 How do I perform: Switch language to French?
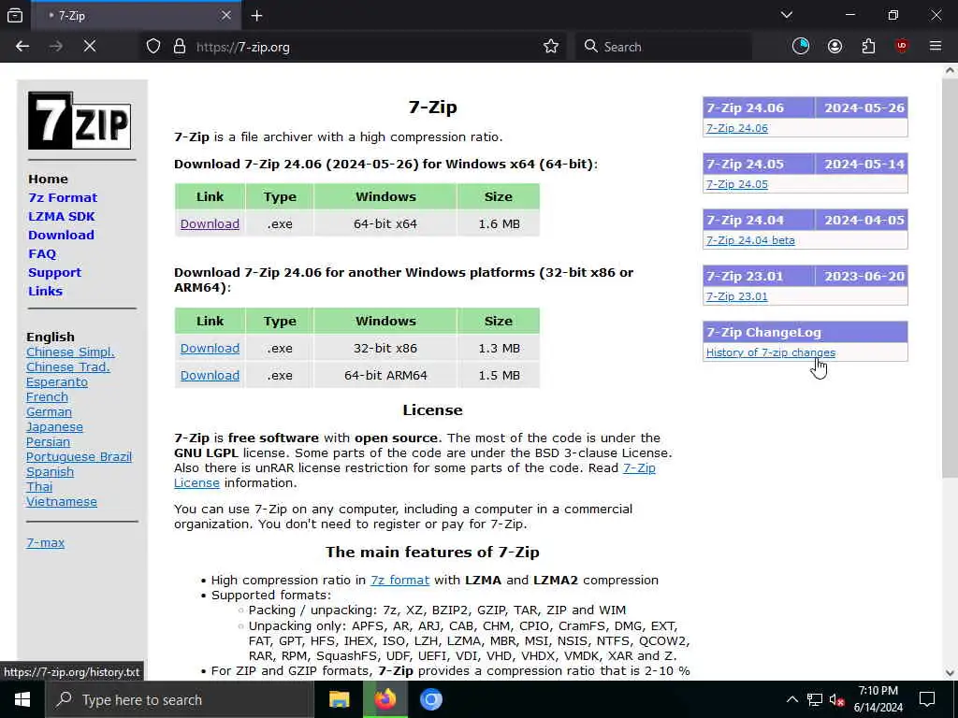47,396
